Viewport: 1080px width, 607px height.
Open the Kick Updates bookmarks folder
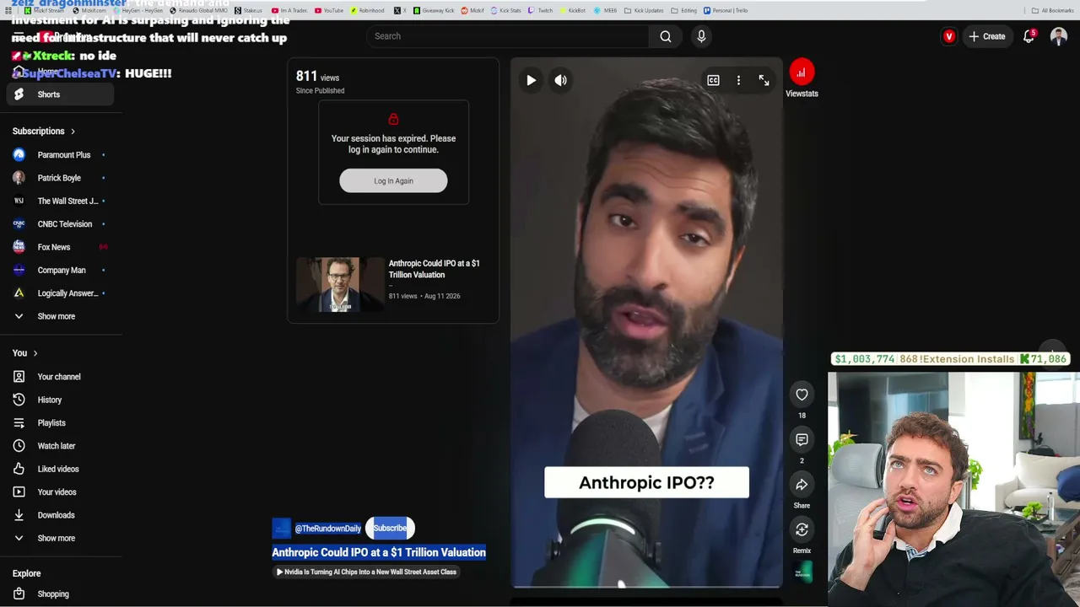[x=644, y=10]
